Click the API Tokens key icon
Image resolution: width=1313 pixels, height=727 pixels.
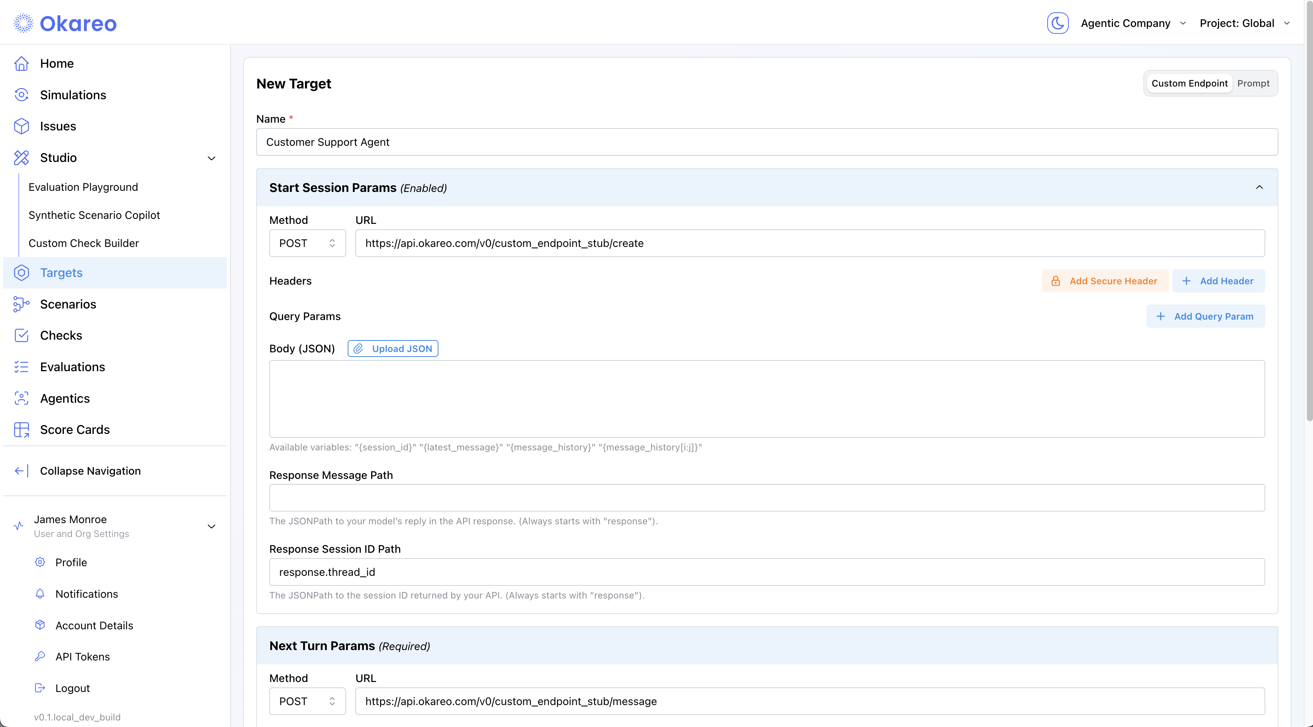point(40,657)
